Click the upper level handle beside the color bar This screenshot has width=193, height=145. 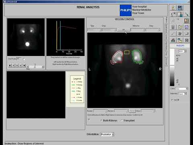pyautogui.click(x=177, y=59)
